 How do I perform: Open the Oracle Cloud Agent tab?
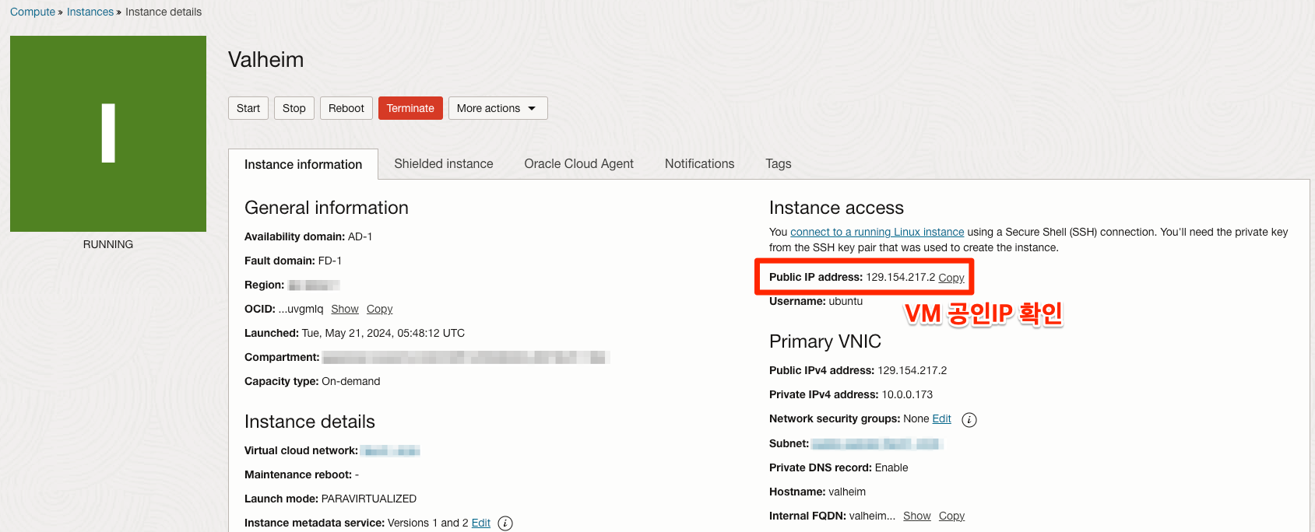click(578, 163)
